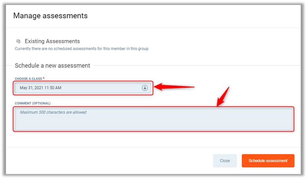Click the red required asterisk

point(44,78)
